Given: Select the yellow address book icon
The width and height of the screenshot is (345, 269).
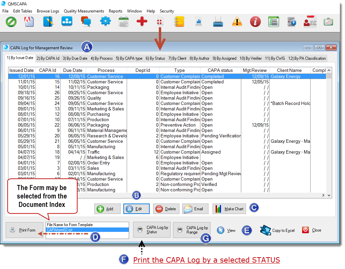Looking at the screenshot, I should [x=179, y=21].
